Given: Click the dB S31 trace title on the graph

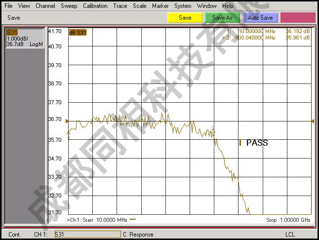Looking at the screenshot, I should click(x=78, y=33).
